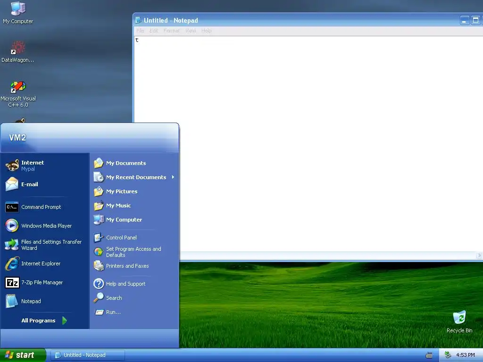Click the Start button
Image resolution: width=483 pixels, height=362 pixels.
click(x=23, y=355)
